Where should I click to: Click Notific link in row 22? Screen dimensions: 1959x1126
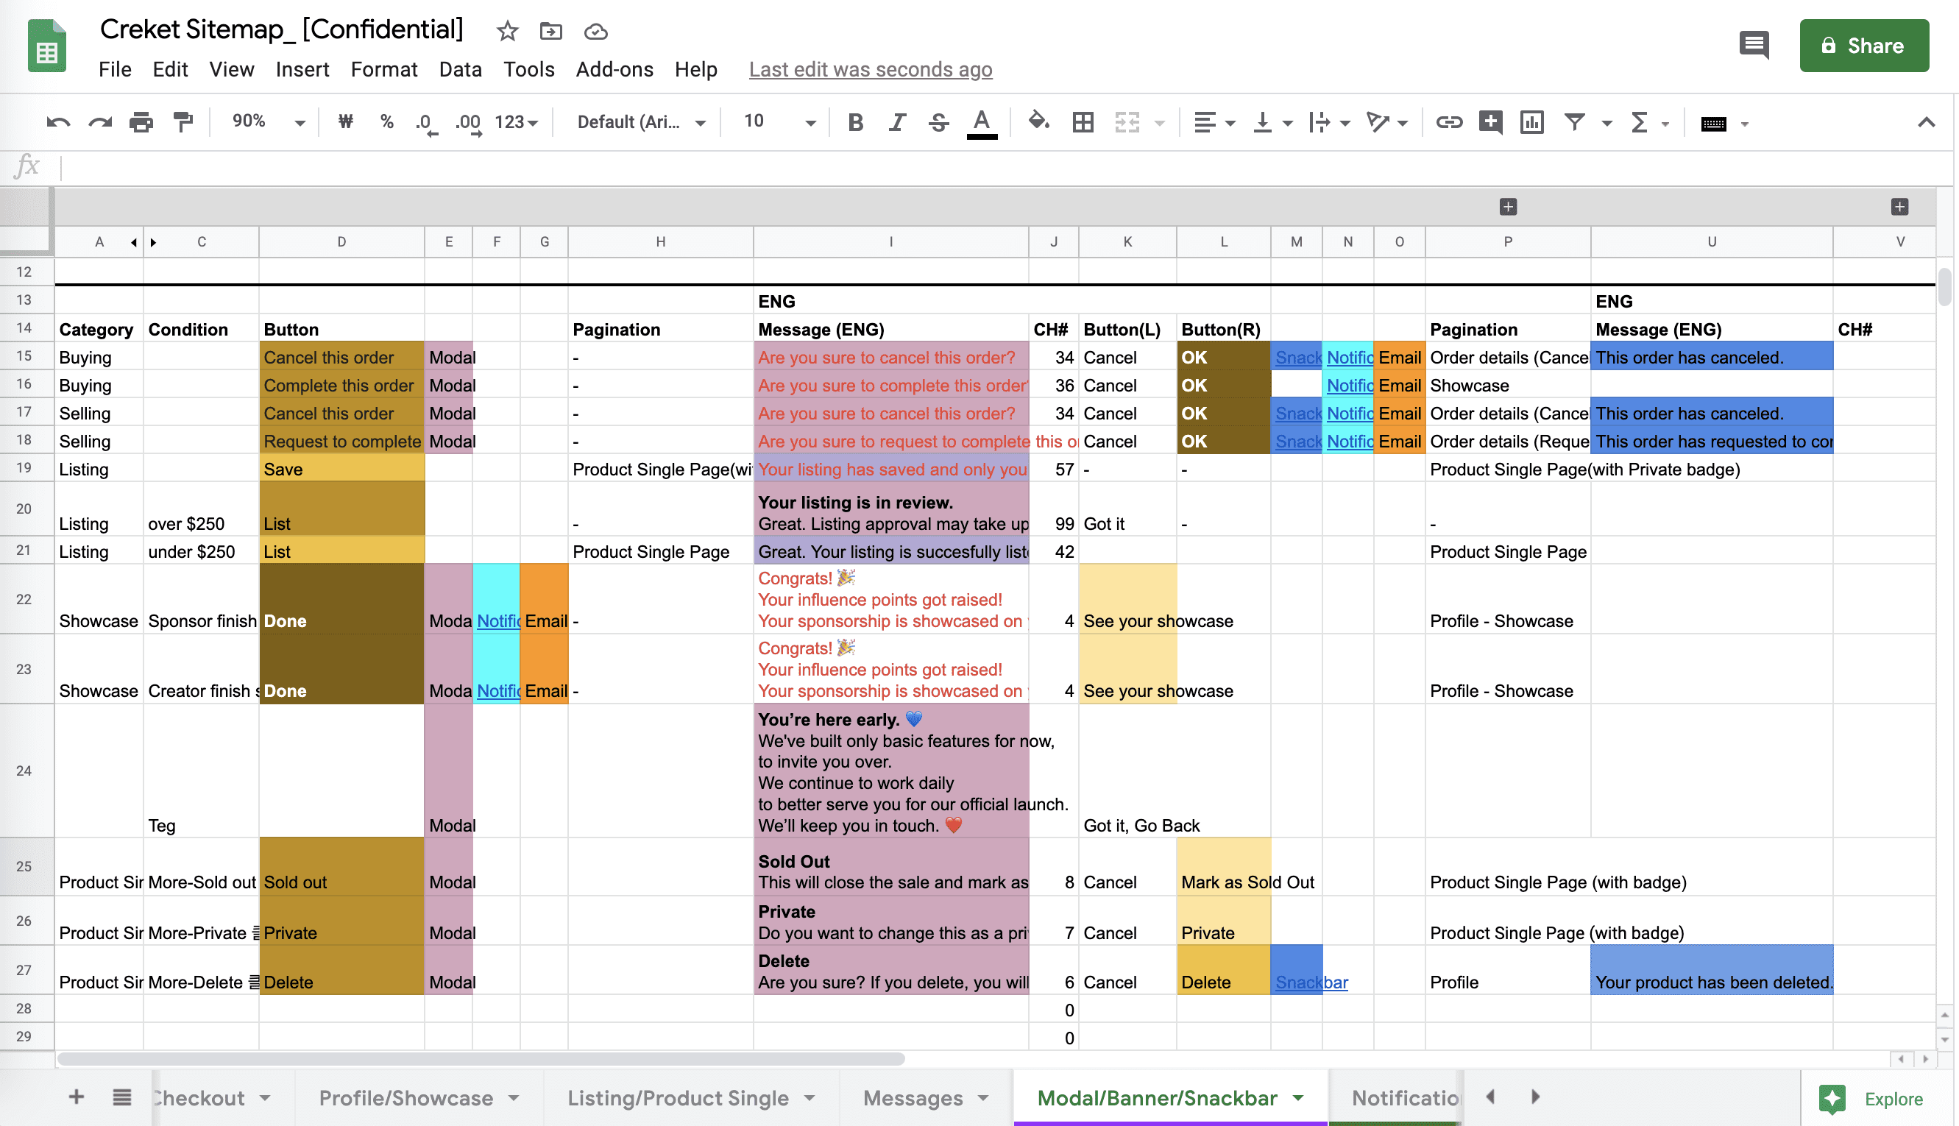(x=498, y=621)
